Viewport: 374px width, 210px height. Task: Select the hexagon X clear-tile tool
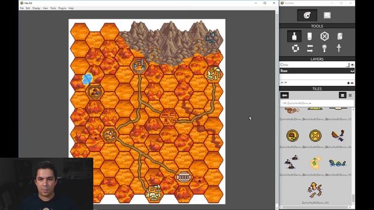coord(324,36)
